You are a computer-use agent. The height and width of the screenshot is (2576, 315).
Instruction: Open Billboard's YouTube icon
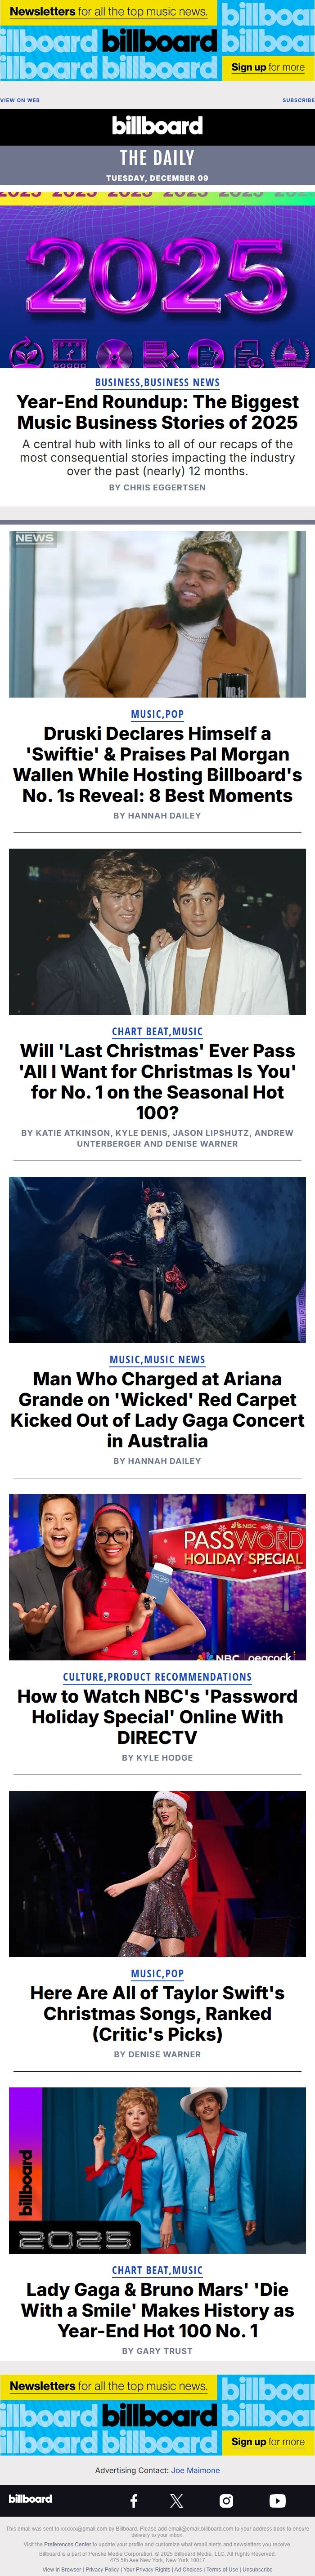click(x=277, y=2500)
